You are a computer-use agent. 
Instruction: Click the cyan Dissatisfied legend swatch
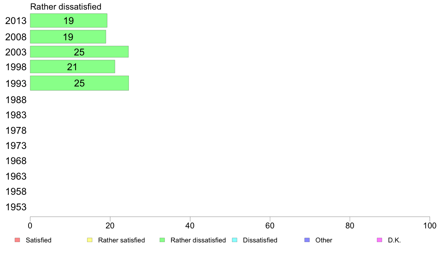tap(234, 240)
